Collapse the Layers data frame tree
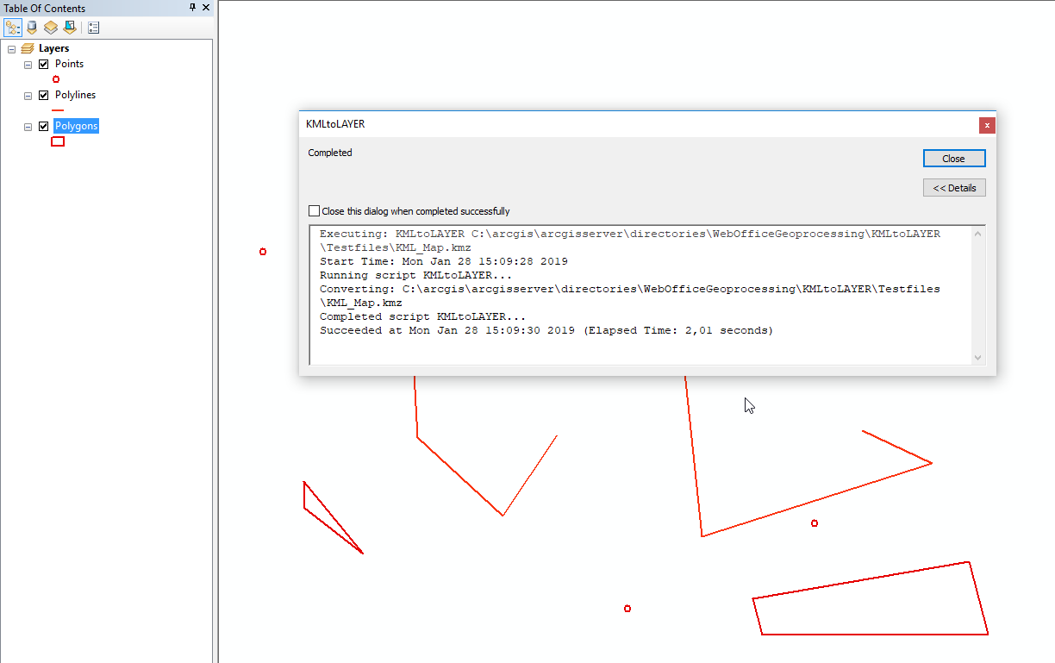The height and width of the screenshot is (663, 1055). (11, 49)
